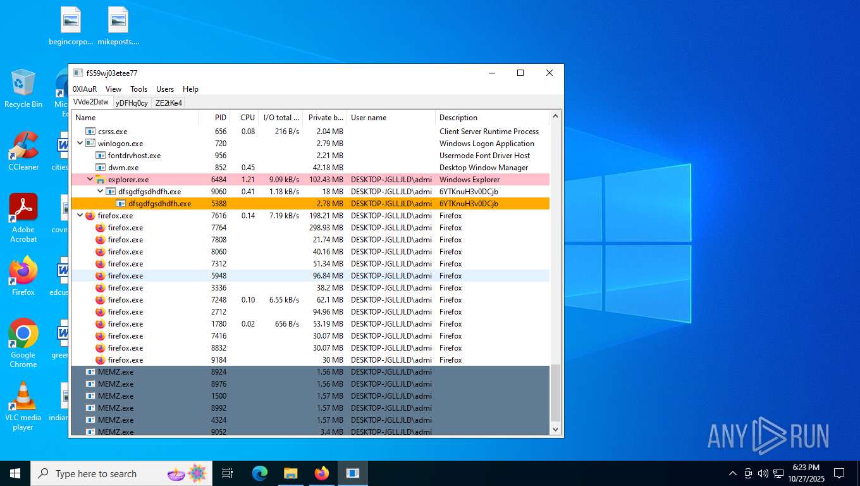Sort by the CPU column header
Image resolution: width=860 pixels, height=486 pixels.
coord(244,118)
